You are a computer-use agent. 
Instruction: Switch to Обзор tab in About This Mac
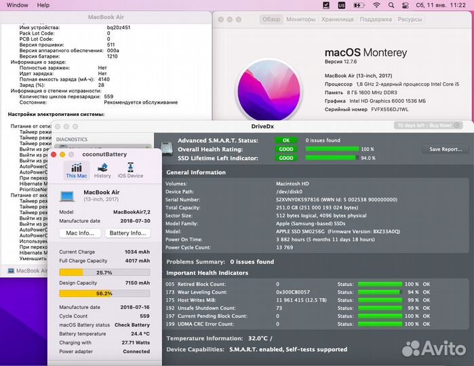271,19
